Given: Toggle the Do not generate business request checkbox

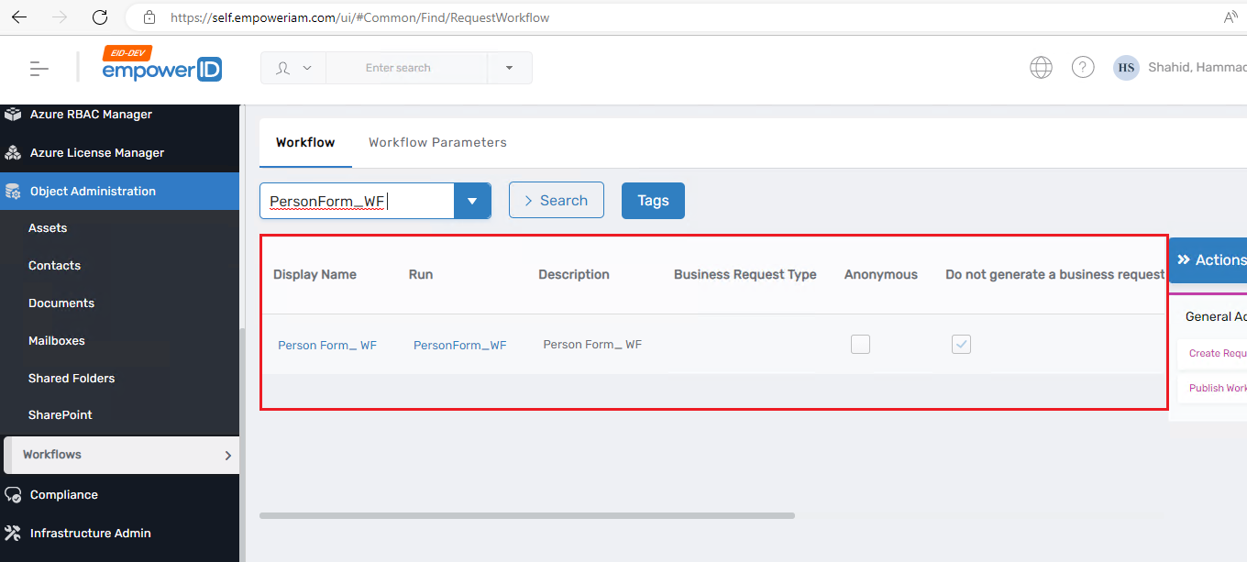Looking at the screenshot, I should click(x=961, y=345).
